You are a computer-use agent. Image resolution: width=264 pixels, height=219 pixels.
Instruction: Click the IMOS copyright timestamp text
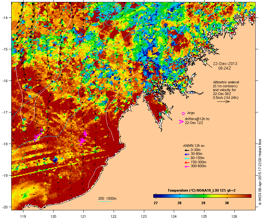(260, 172)
